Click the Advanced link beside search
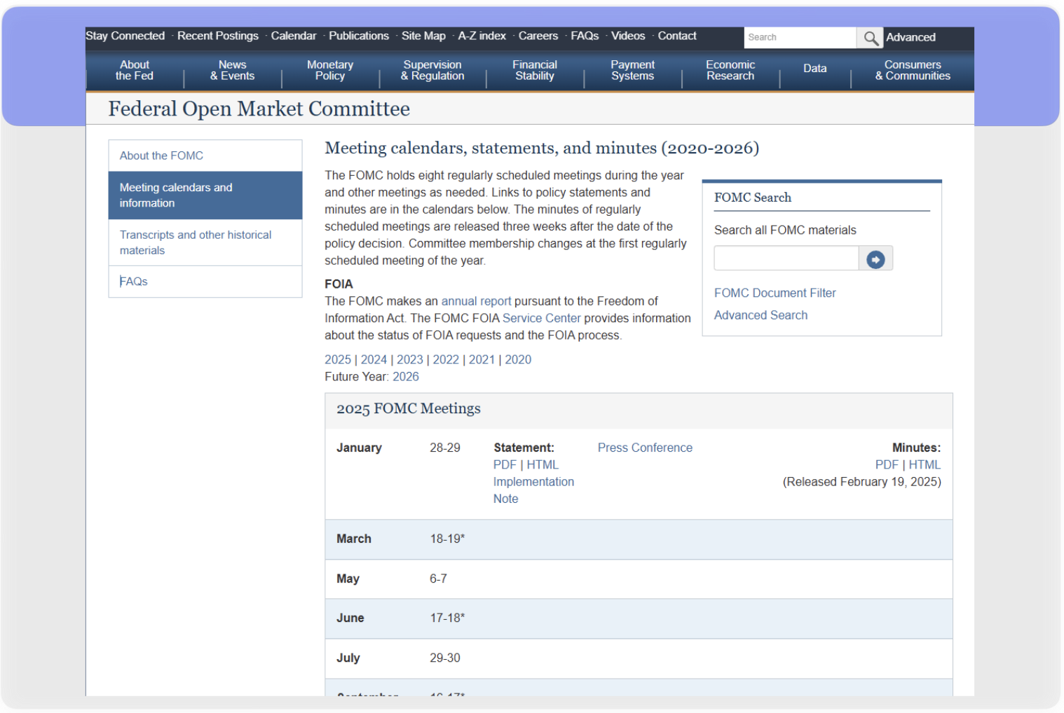The height and width of the screenshot is (713, 1064). point(910,37)
